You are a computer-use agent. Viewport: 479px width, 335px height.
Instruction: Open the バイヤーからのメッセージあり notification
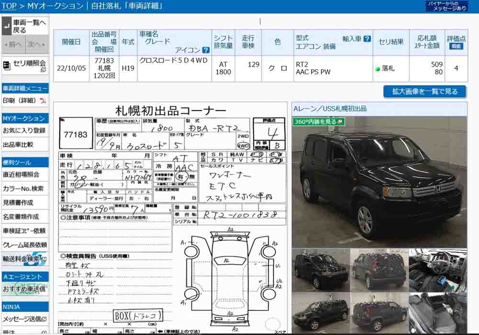coord(446,6)
